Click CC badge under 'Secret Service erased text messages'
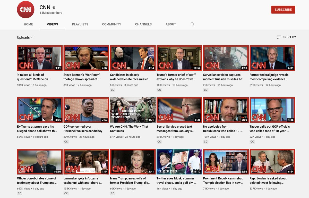 pos(159,142)
